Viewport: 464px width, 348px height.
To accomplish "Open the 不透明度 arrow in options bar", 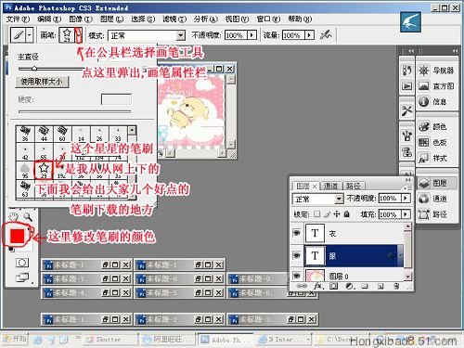I will point(251,35).
